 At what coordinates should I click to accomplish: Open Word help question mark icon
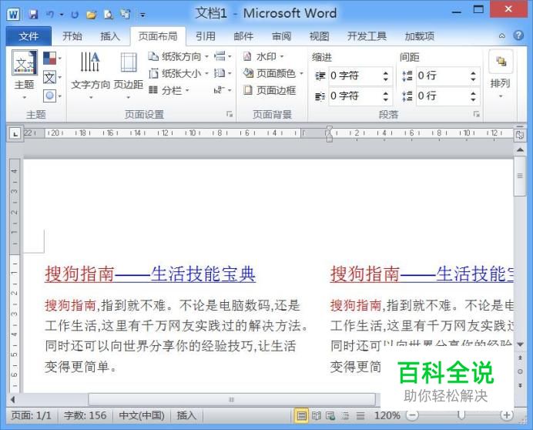518,35
